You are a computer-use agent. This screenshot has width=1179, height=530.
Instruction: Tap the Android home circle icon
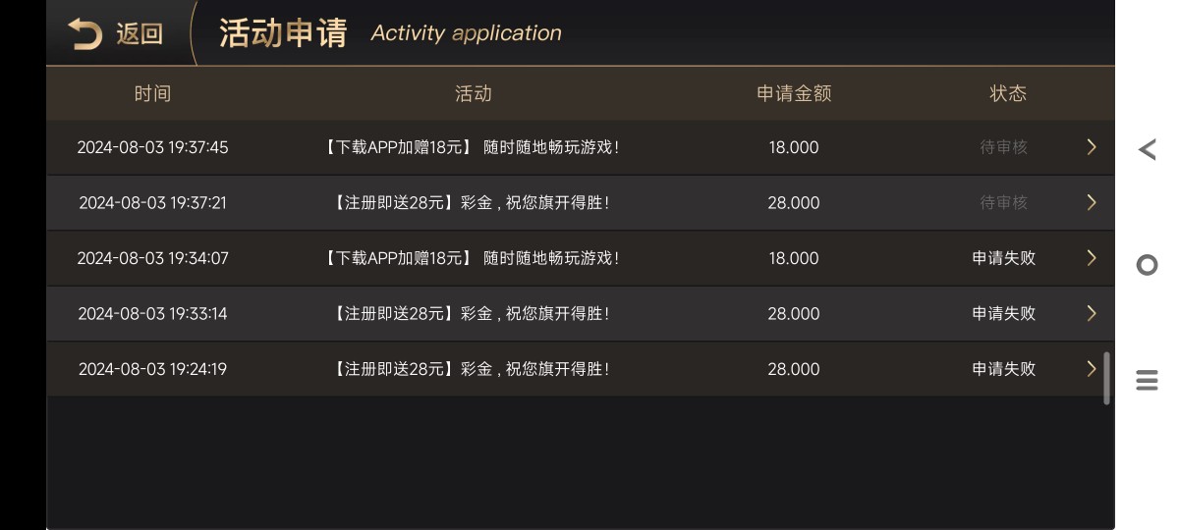(x=1147, y=265)
